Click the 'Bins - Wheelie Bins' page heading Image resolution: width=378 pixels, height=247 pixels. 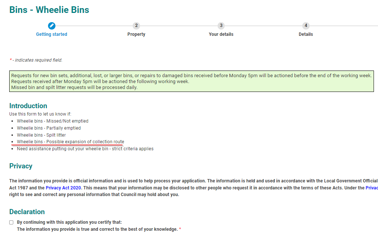click(x=49, y=10)
